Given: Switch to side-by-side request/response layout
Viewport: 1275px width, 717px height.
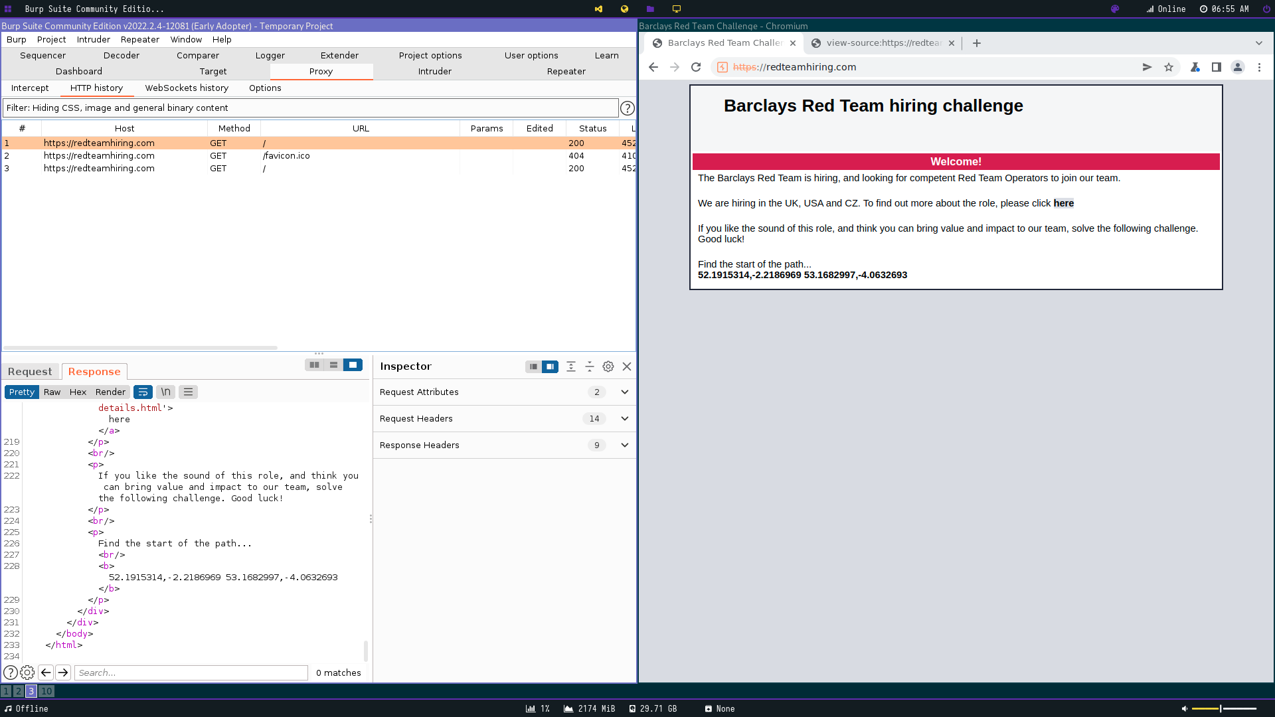Looking at the screenshot, I should pyautogui.click(x=315, y=365).
